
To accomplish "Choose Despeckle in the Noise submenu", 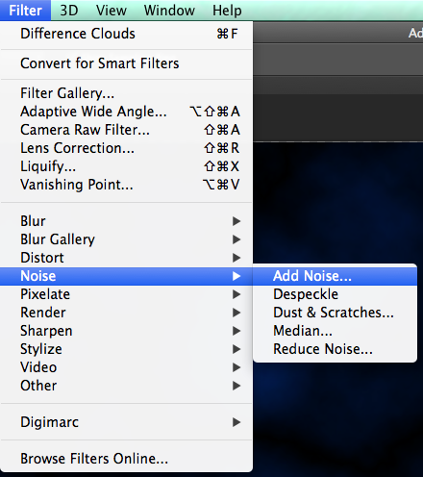I will [x=335, y=294].
